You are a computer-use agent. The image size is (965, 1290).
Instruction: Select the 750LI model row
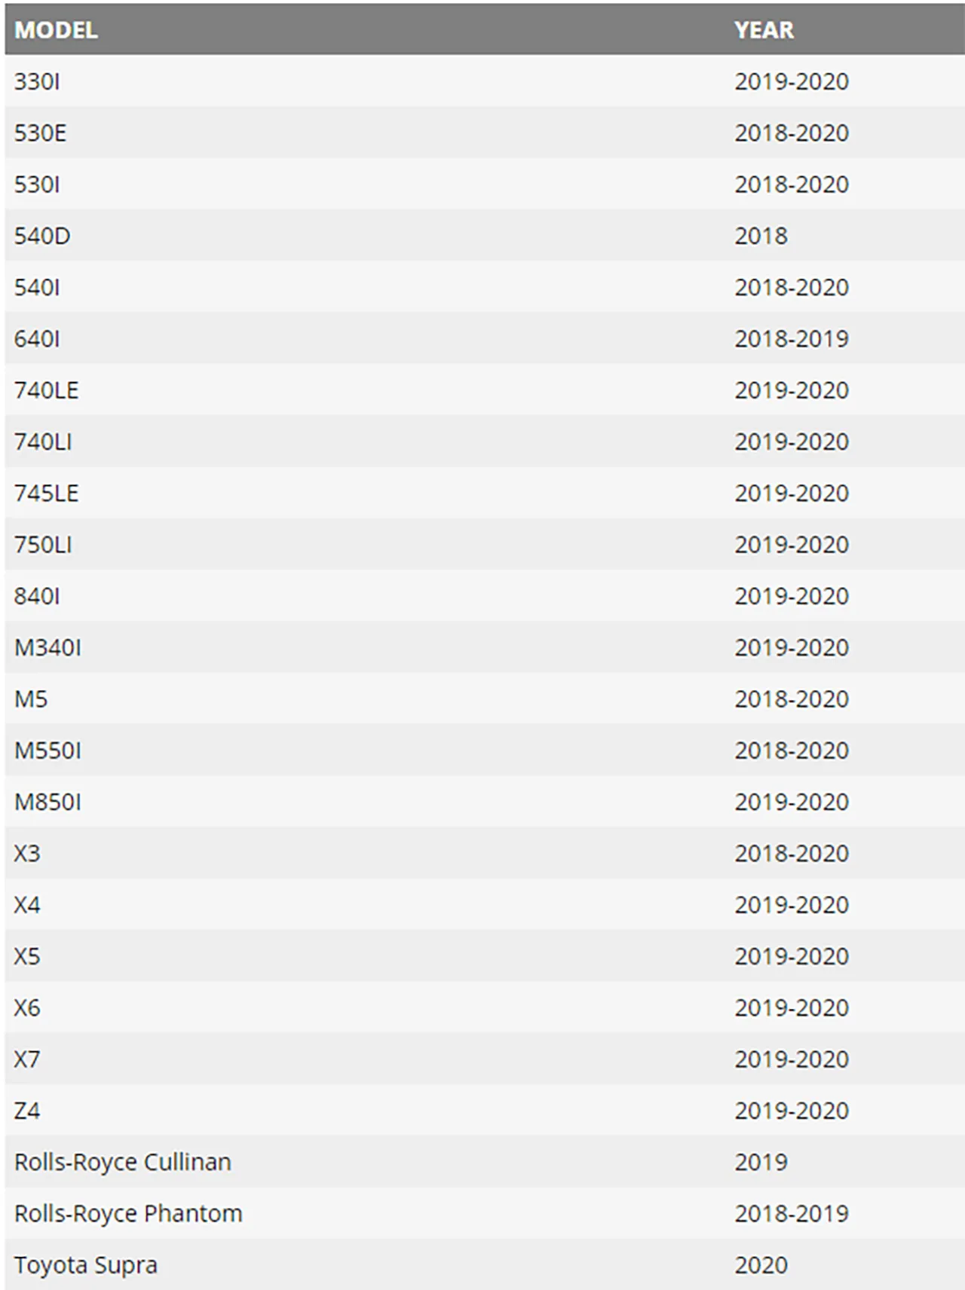point(485,545)
